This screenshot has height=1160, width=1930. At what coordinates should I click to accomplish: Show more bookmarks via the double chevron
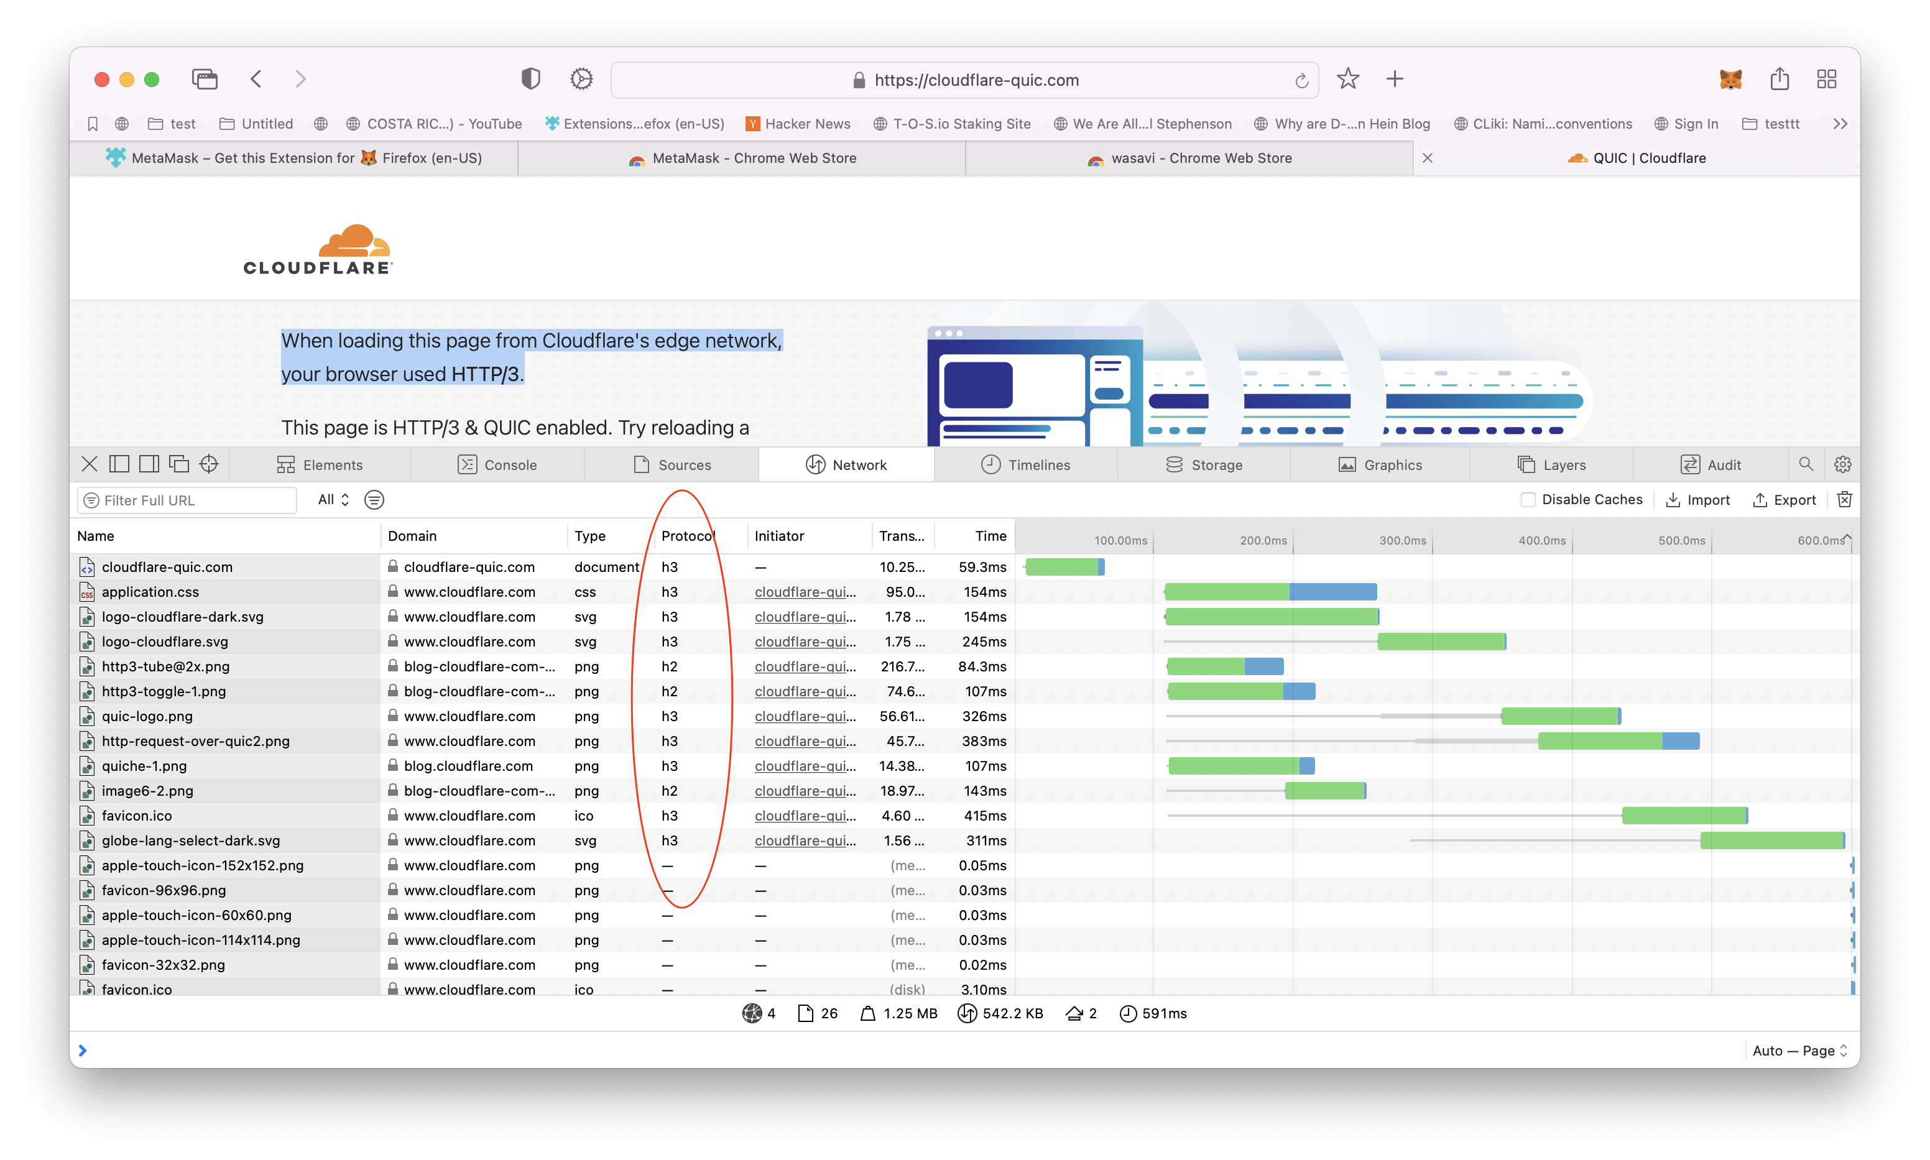click(1840, 124)
